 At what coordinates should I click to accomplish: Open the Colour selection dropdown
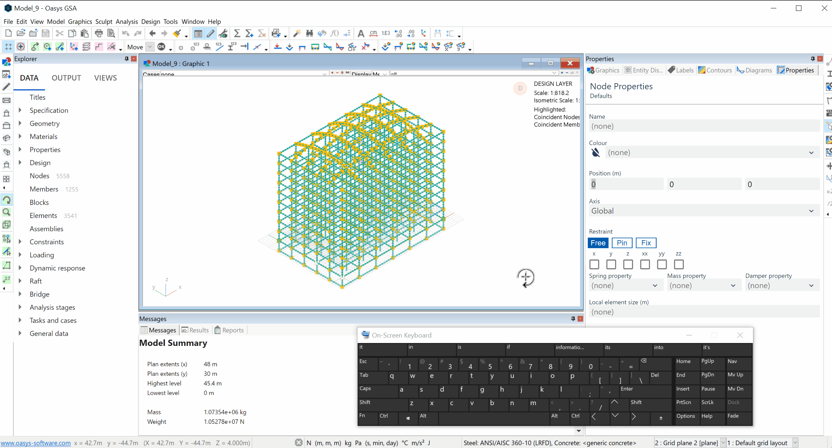712,153
